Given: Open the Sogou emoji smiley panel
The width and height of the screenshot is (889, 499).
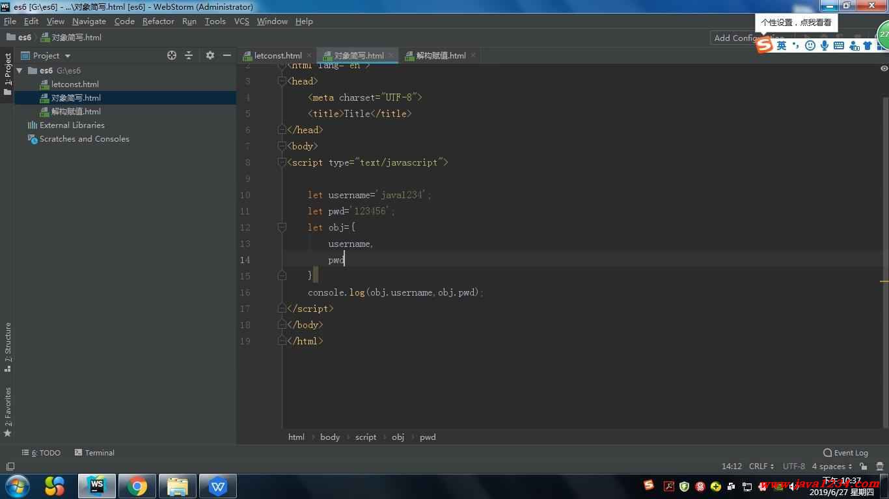Looking at the screenshot, I should (810, 45).
